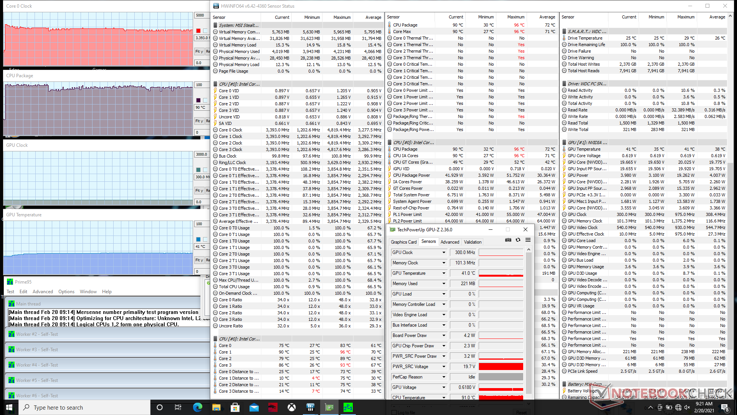This screenshot has width=737, height=415.
Task: Open the Prime95 Options menu
Action: [x=66, y=292]
